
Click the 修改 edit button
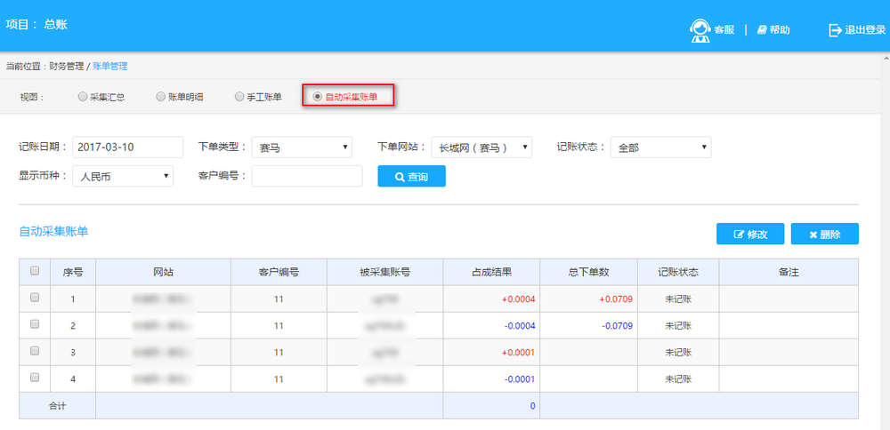point(749,234)
